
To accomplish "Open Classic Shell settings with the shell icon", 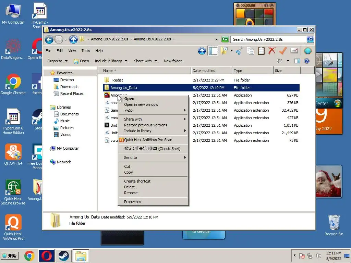I will (308, 51).
